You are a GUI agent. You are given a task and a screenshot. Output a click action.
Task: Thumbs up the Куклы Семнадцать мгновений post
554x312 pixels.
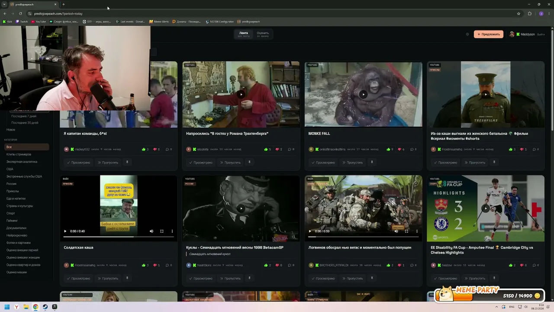tap(266, 265)
